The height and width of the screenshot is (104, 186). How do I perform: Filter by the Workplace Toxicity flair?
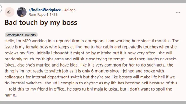click(21, 35)
